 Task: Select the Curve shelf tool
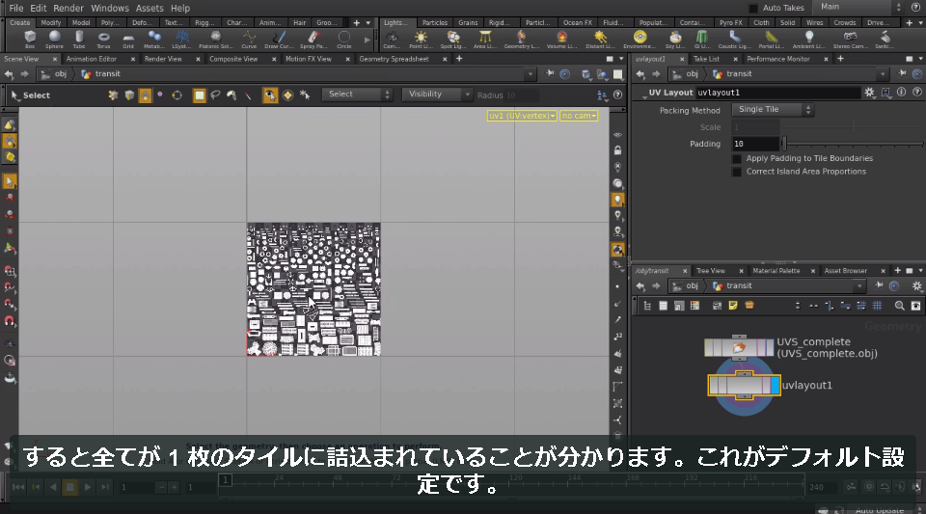(x=249, y=40)
